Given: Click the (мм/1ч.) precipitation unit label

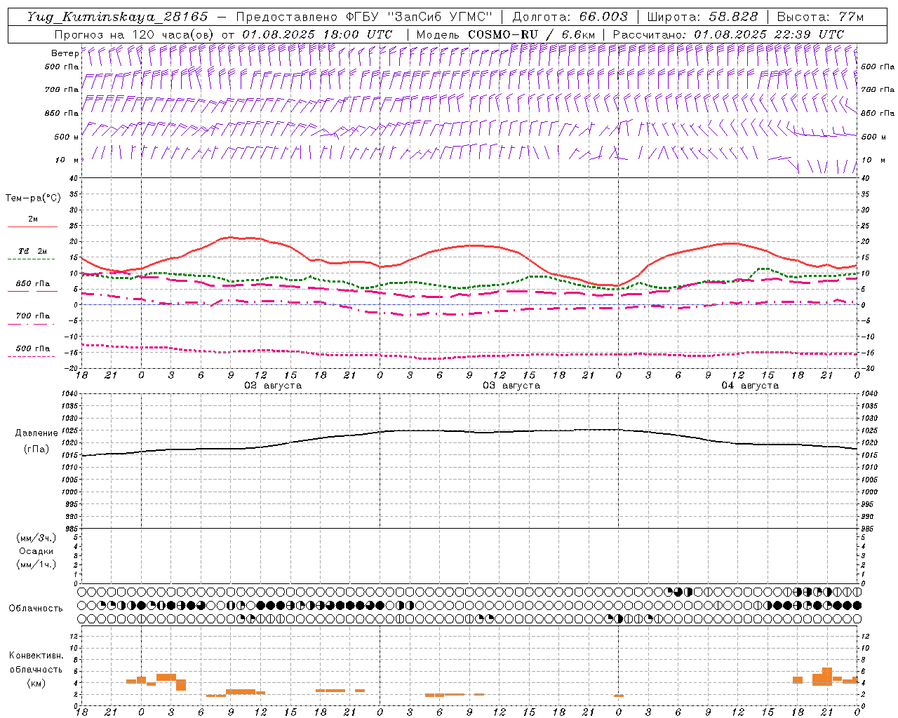Looking at the screenshot, I should coord(36,564).
